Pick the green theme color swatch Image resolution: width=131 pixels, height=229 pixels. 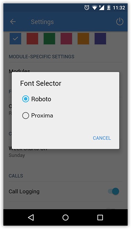tap(50, 39)
